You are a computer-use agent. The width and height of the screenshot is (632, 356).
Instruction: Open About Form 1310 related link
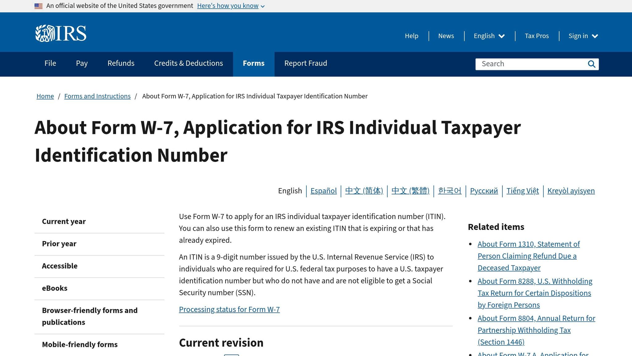[x=529, y=256]
